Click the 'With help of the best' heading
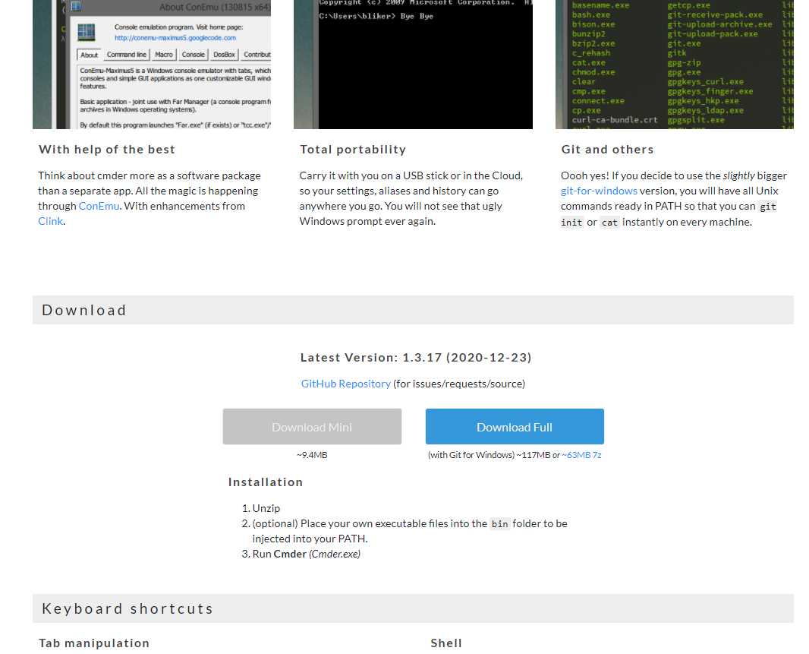The width and height of the screenshot is (809, 654). click(107, 150)
